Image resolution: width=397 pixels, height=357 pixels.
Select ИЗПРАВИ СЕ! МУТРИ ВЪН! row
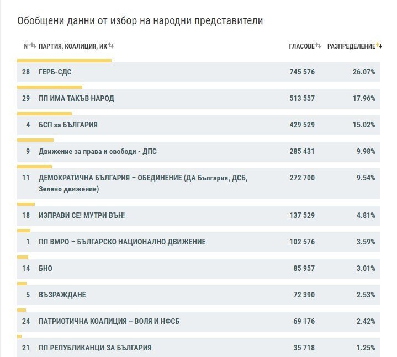[199, 216]
